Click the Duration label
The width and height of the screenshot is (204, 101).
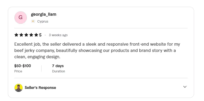[x=59, y=71]
